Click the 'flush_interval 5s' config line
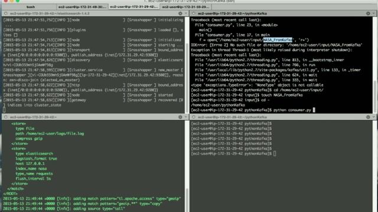 pyautogui.click(x=33, y=178)
